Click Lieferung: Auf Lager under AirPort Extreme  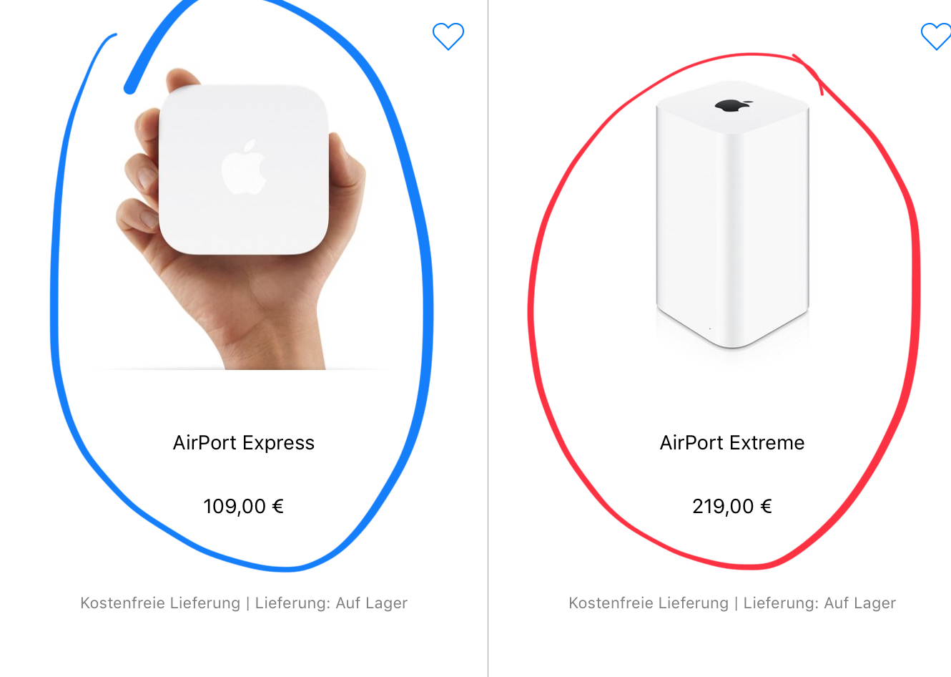coord(819,603)
